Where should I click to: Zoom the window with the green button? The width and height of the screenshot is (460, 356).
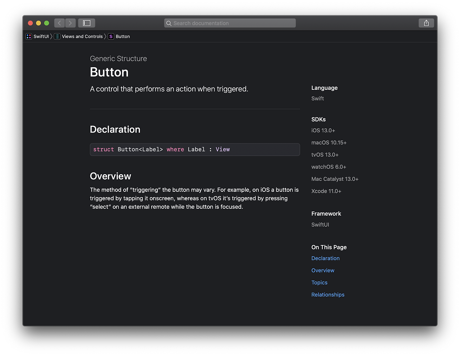coord(47,23)
